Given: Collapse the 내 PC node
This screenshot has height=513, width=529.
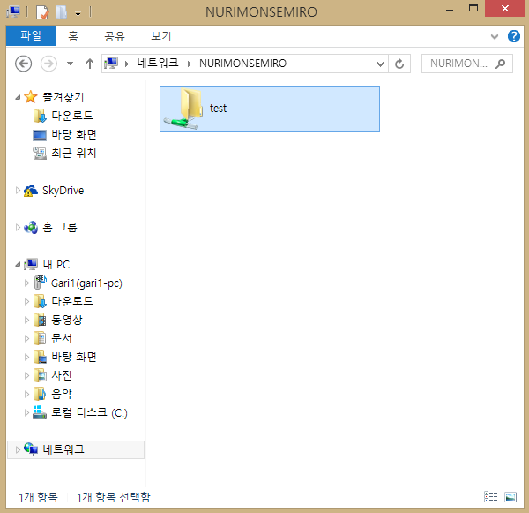Looking at the screenshot, I should [x=18, y=264].
